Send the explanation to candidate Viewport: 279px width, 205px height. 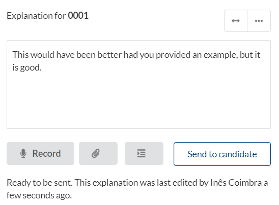click(222, 154)
